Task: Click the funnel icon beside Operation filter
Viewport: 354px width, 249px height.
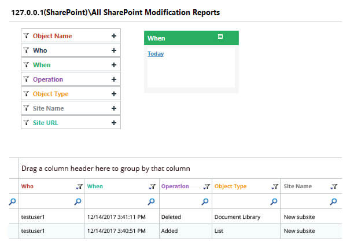Action: (26, 79)
